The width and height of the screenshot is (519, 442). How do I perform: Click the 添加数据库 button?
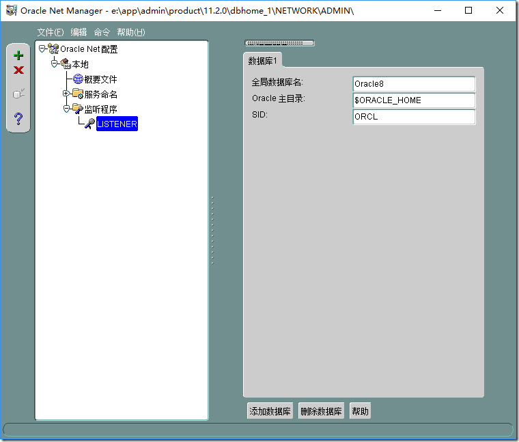(x=270, y=411)
